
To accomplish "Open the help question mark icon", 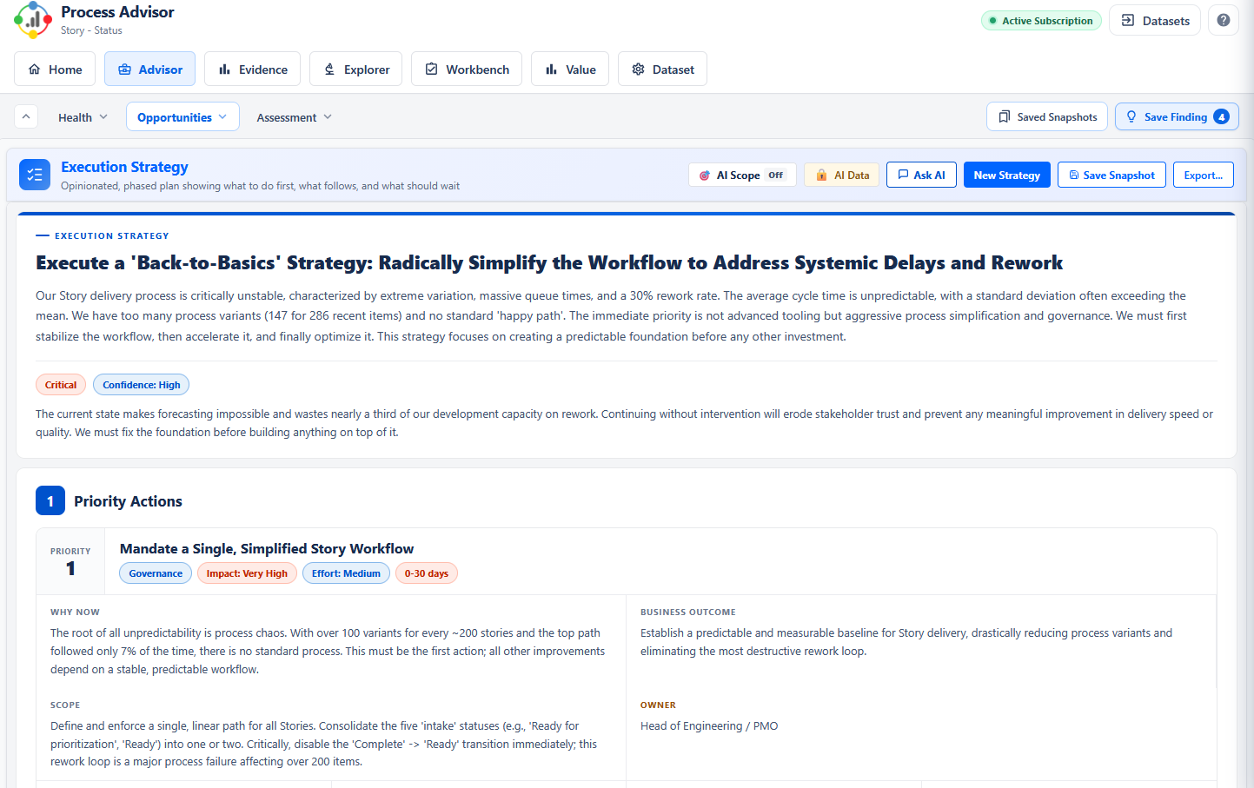I will (x=1223, y=20).
